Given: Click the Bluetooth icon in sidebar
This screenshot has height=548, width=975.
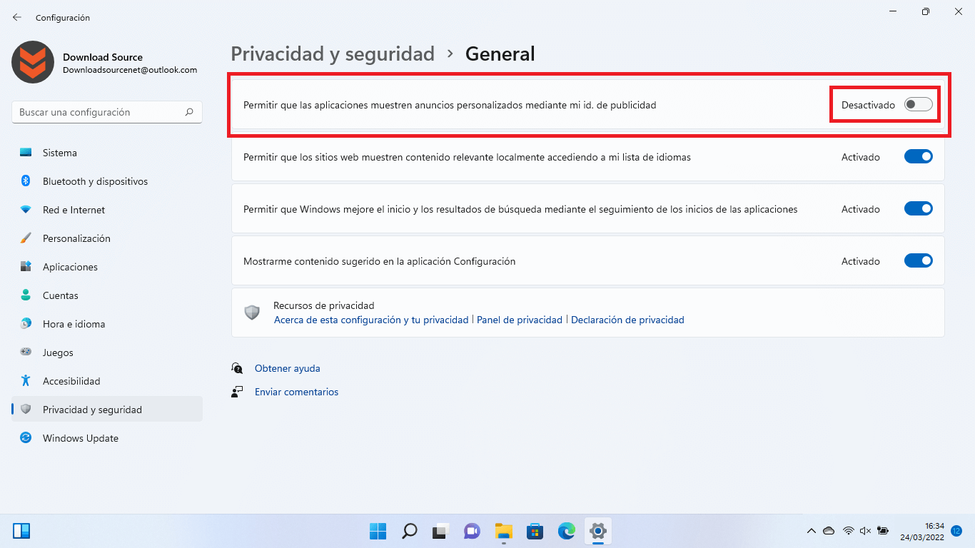Looking at the screenshot, I should tap(26, 181).
